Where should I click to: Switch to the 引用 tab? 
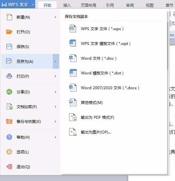(x=110, y=5)
